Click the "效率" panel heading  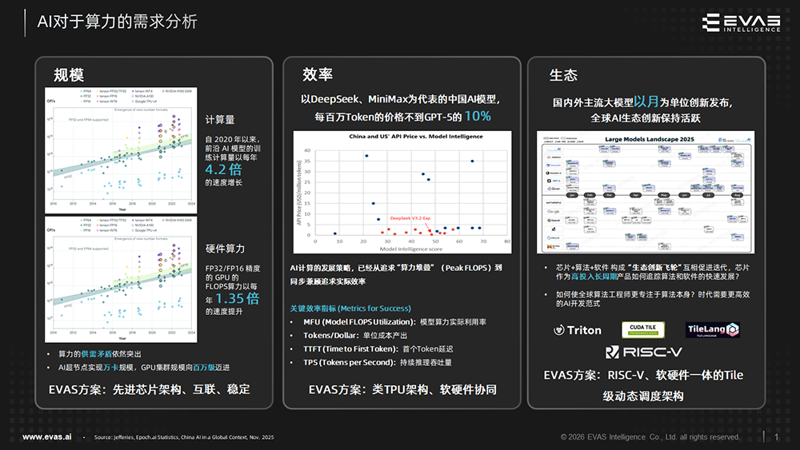(318, 74)
